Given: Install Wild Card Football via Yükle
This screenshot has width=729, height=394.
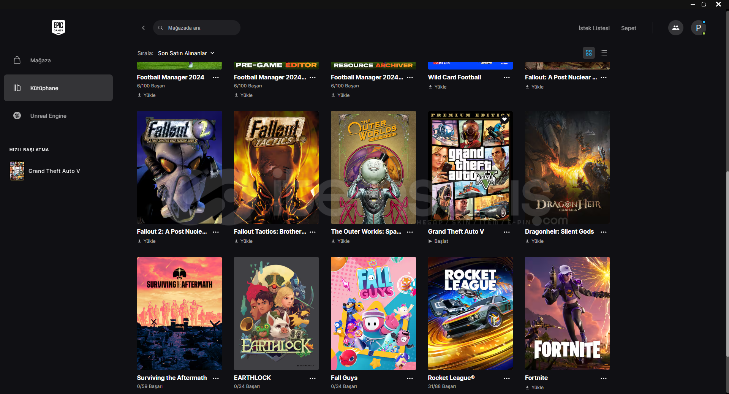Looking at the screenshot, I should tap(438, 87).
